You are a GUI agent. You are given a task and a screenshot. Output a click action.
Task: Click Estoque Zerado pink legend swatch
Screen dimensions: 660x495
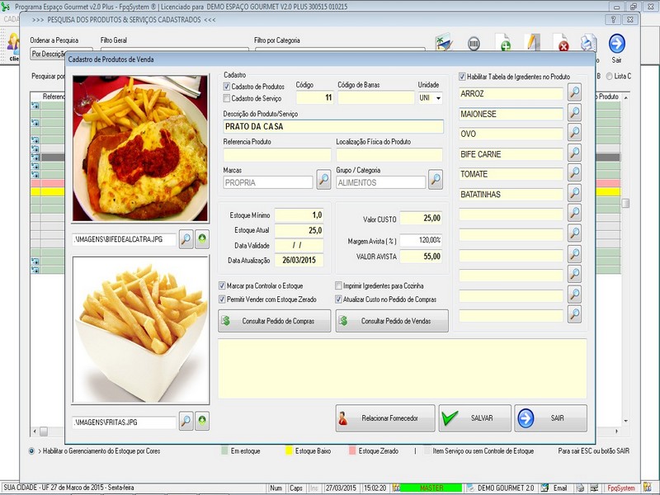tap(352, 450)
